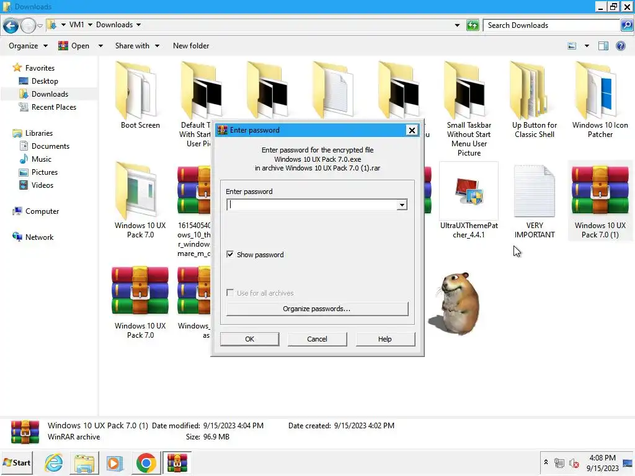The height and width of the screenshot is (476, 635).
Task: Open the Share with dropdown
Action: pyautogui.click(x=137, y=46)
